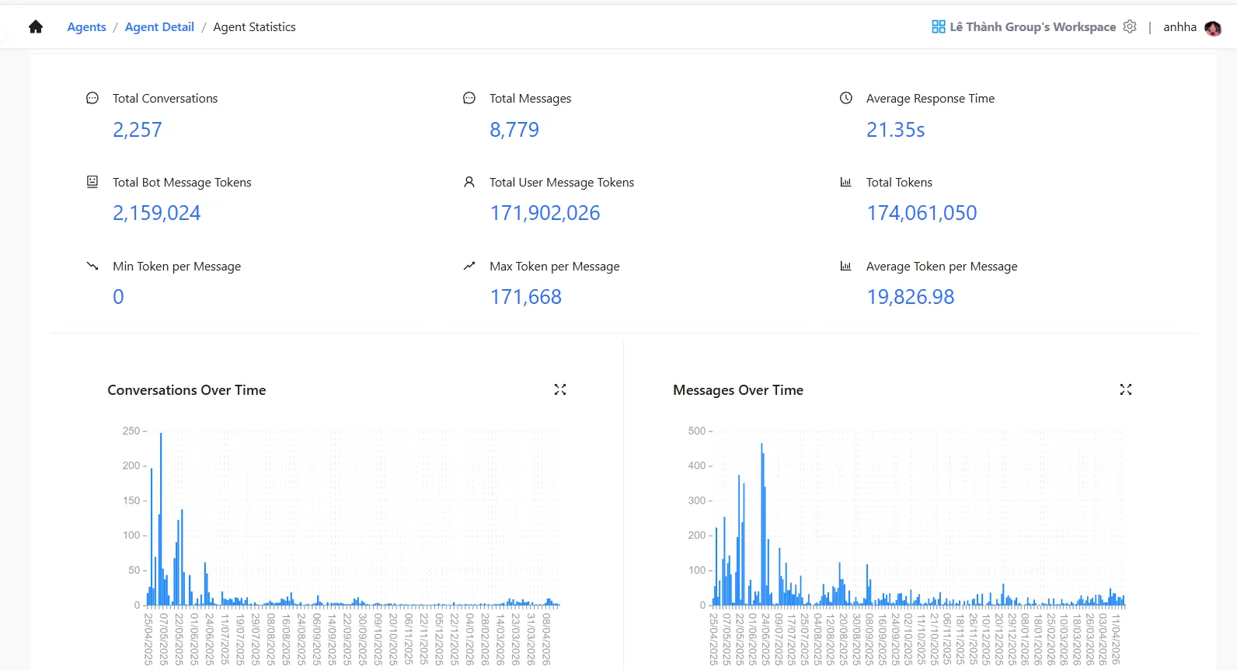Select the 2,257 total conversations value
1237x670 pixels.
pyautogui.click(x=138, y=130)
